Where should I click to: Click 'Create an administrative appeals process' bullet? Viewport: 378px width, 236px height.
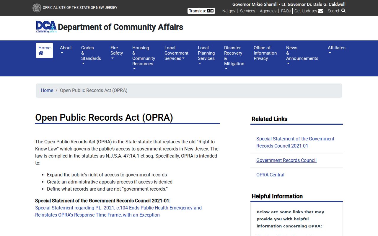110,182
